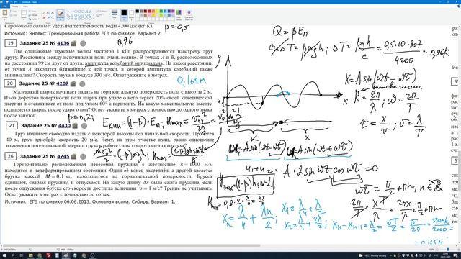
Task: Click the Paste clipboard icon
Action: click(5, 13)
